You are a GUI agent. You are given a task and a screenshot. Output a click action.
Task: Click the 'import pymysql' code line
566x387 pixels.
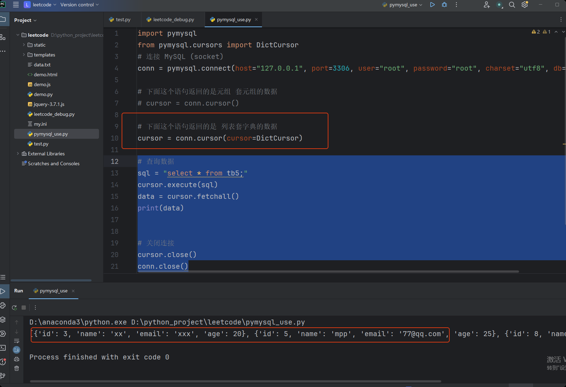pos(167,33)
